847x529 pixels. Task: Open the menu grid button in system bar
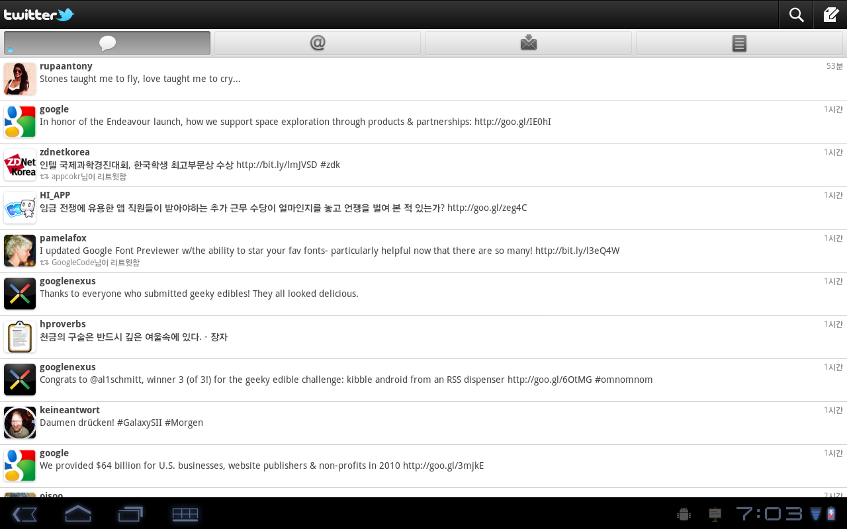(185, 514)
